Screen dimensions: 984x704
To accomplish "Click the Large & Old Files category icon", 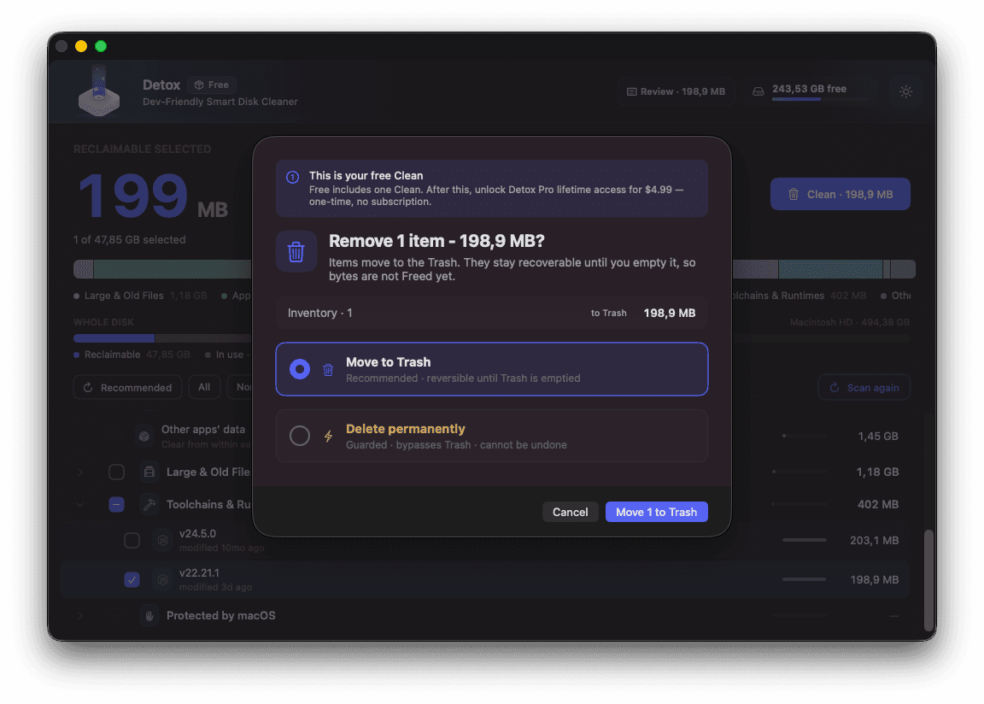I will click(x=149, y=472).
